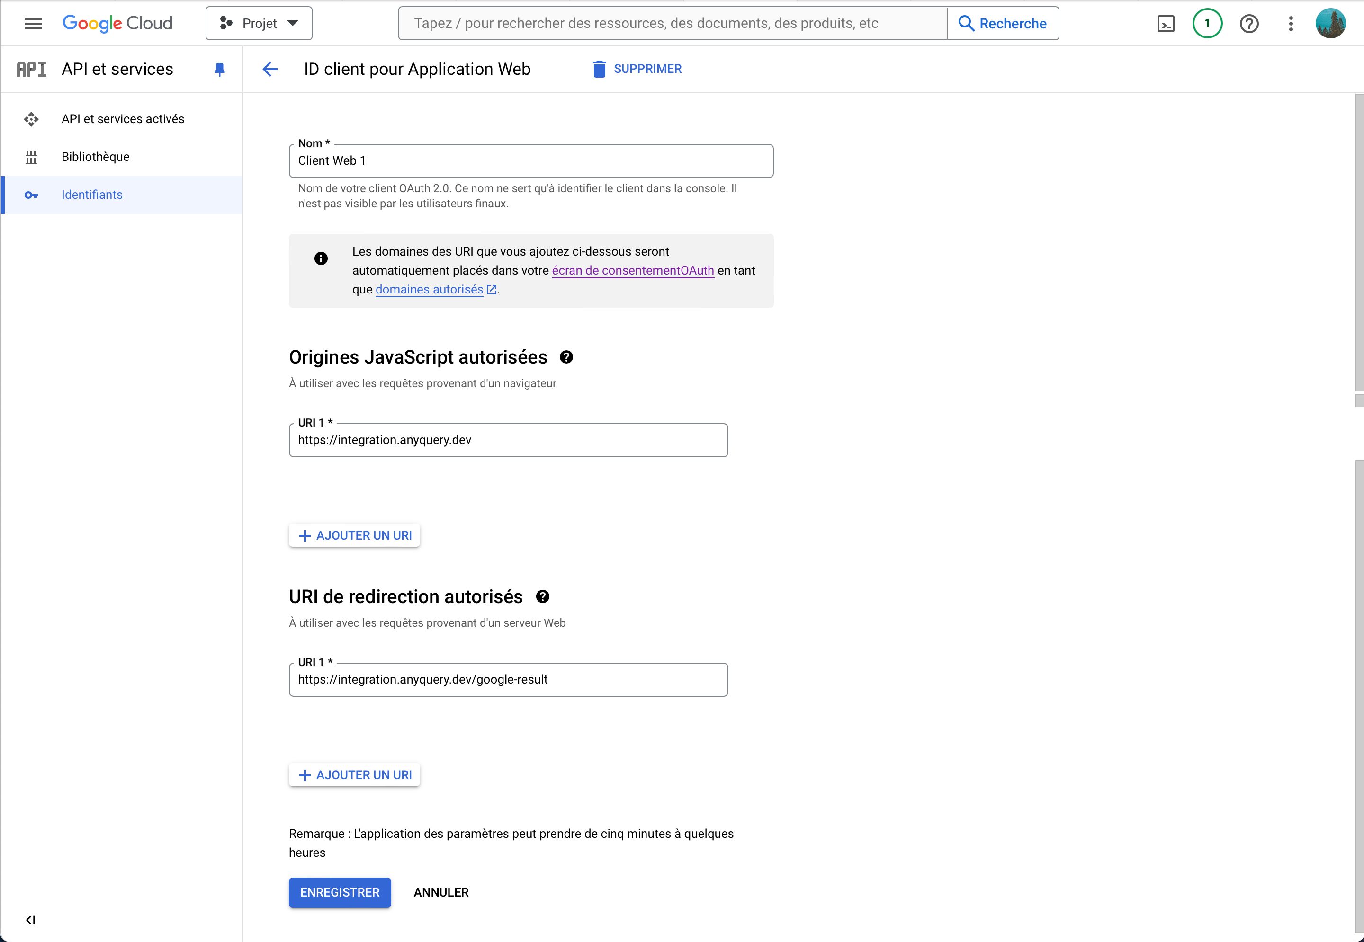Click help icon beside URI de redirection autorisés
The width and height of the screenshot is (1364, 942).
click(x=543, y=597)
